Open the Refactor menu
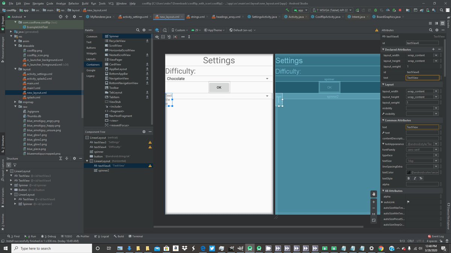451x253 pixels. 74,3
